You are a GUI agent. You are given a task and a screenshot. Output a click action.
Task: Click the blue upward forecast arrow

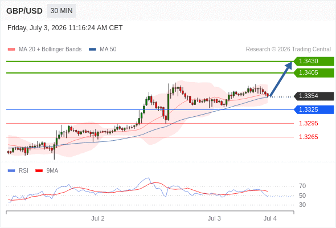[x=281, y=79]
